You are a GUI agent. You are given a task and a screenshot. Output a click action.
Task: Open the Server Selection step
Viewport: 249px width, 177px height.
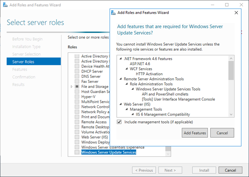coord(26,54)
